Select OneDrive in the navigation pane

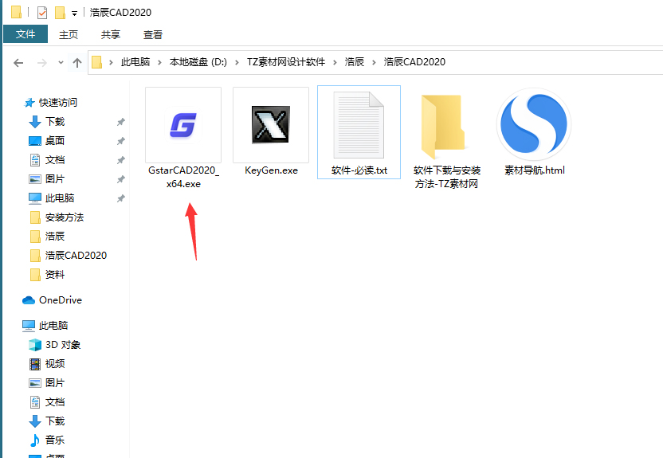(x=61, y=300)
